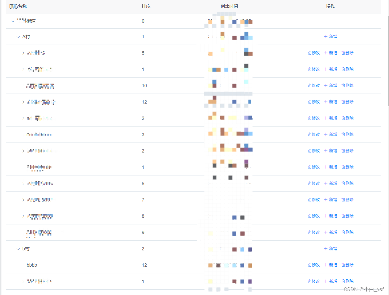The height and width of the screenshot is (295, 389).
Task: Click 新增 in the sort 10 row
Action: (331, 86)
